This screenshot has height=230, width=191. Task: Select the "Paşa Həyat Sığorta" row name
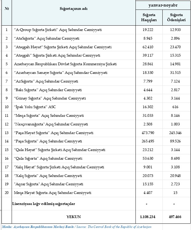(x=58, y=133)
